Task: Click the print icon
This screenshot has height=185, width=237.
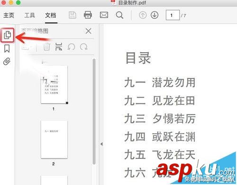Action: tap(88, 15)
